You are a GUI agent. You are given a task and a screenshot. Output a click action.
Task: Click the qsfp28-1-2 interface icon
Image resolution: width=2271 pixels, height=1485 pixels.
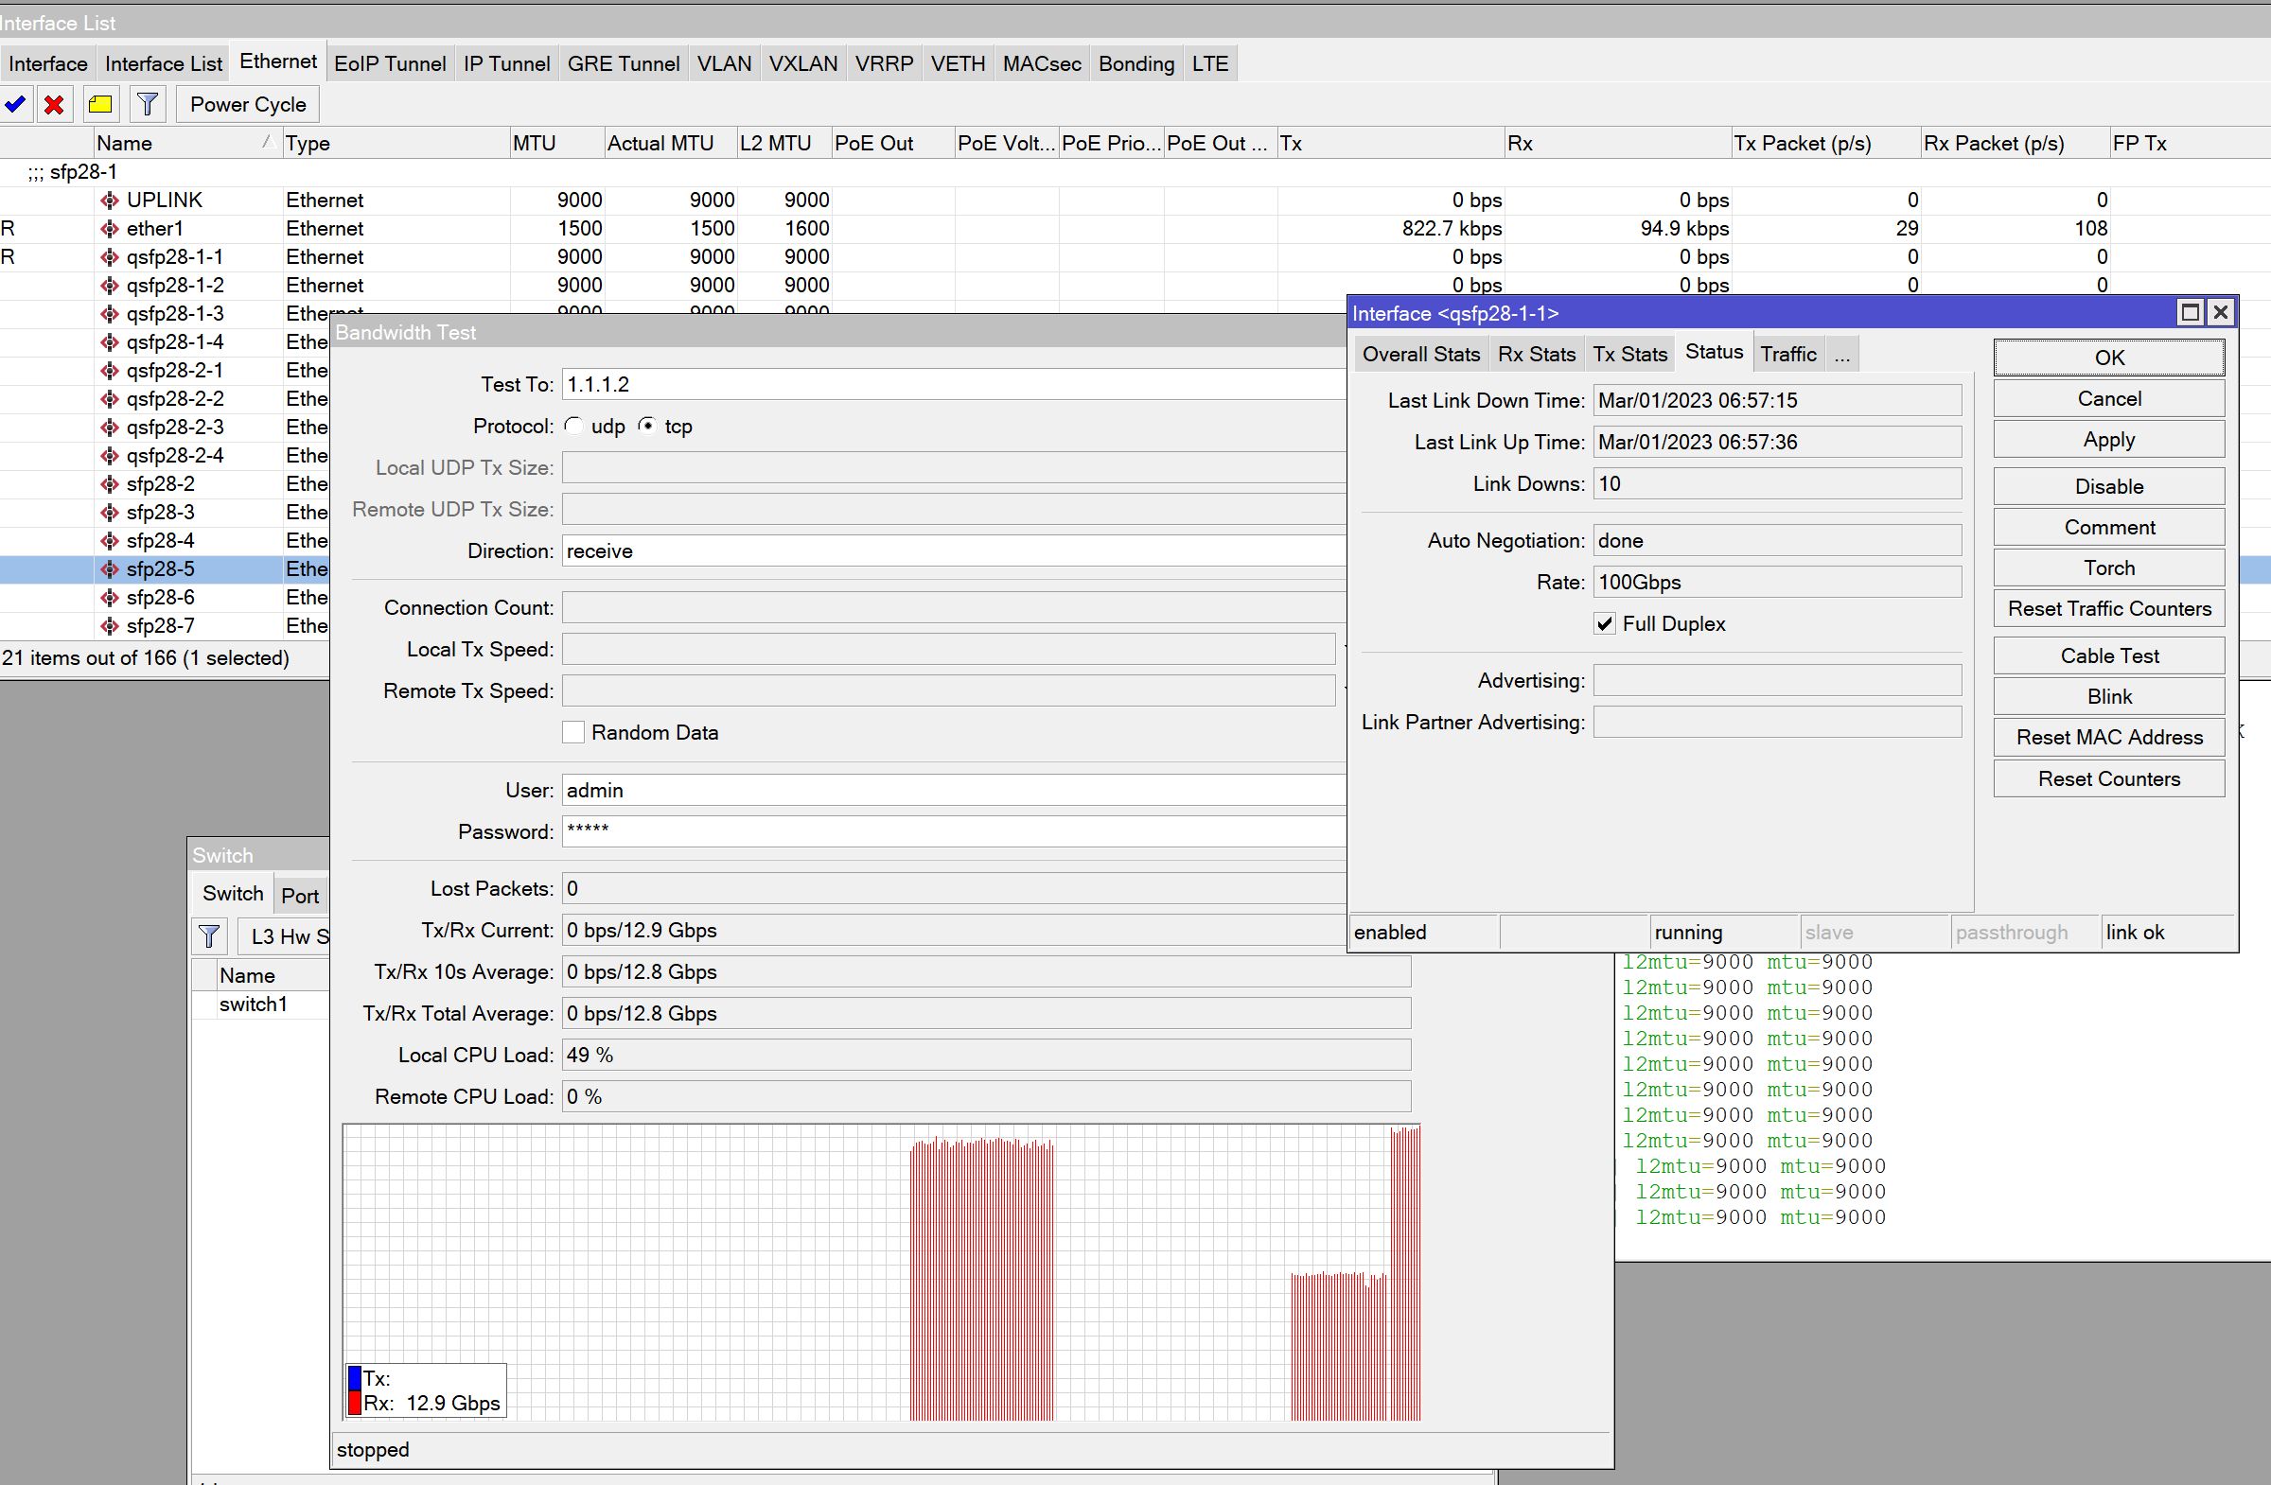click(x=110, y=285)
